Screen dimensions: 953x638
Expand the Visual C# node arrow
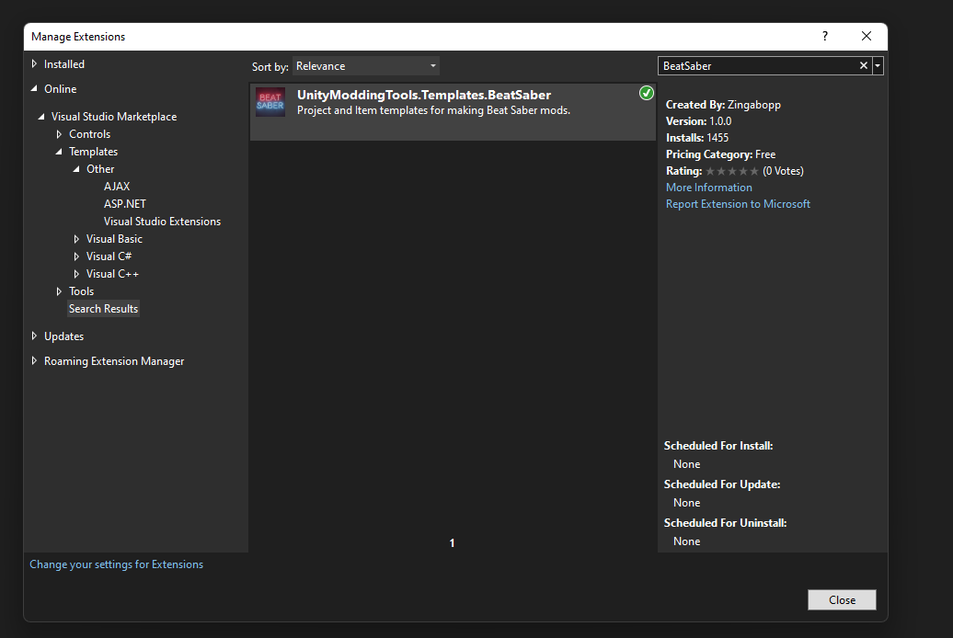(76, 256)
